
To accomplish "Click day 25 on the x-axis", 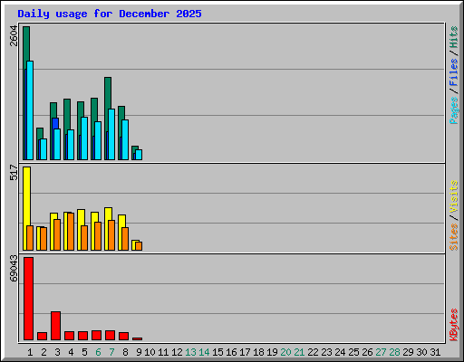I will (x=353, y=352).
